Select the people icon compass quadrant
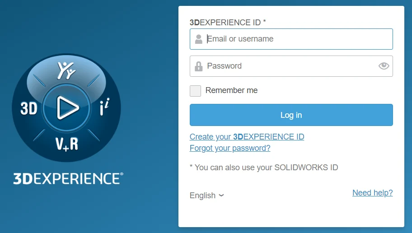This screenshot has width=412, height=233. coord(66,70)
